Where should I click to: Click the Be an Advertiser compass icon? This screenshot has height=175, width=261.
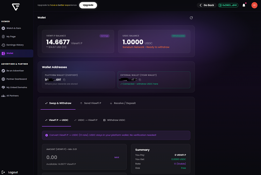3,71
